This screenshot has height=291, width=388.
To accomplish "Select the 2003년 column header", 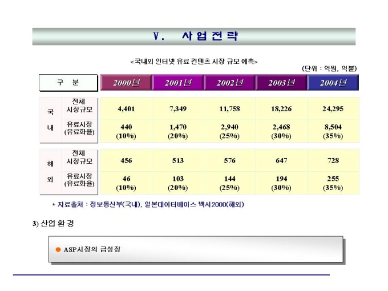I will pyautogui.click(x=281, y=83).
